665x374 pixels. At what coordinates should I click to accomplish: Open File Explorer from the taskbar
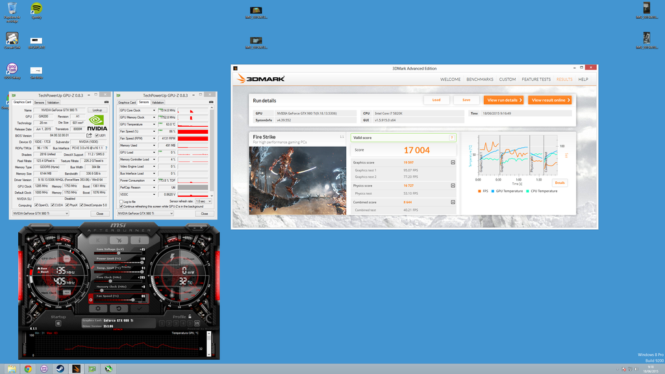[x=12, y=369]
